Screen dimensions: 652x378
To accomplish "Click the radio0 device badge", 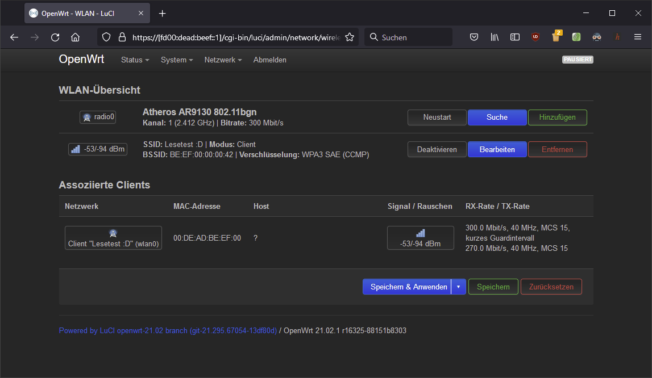I will [98, 117].
